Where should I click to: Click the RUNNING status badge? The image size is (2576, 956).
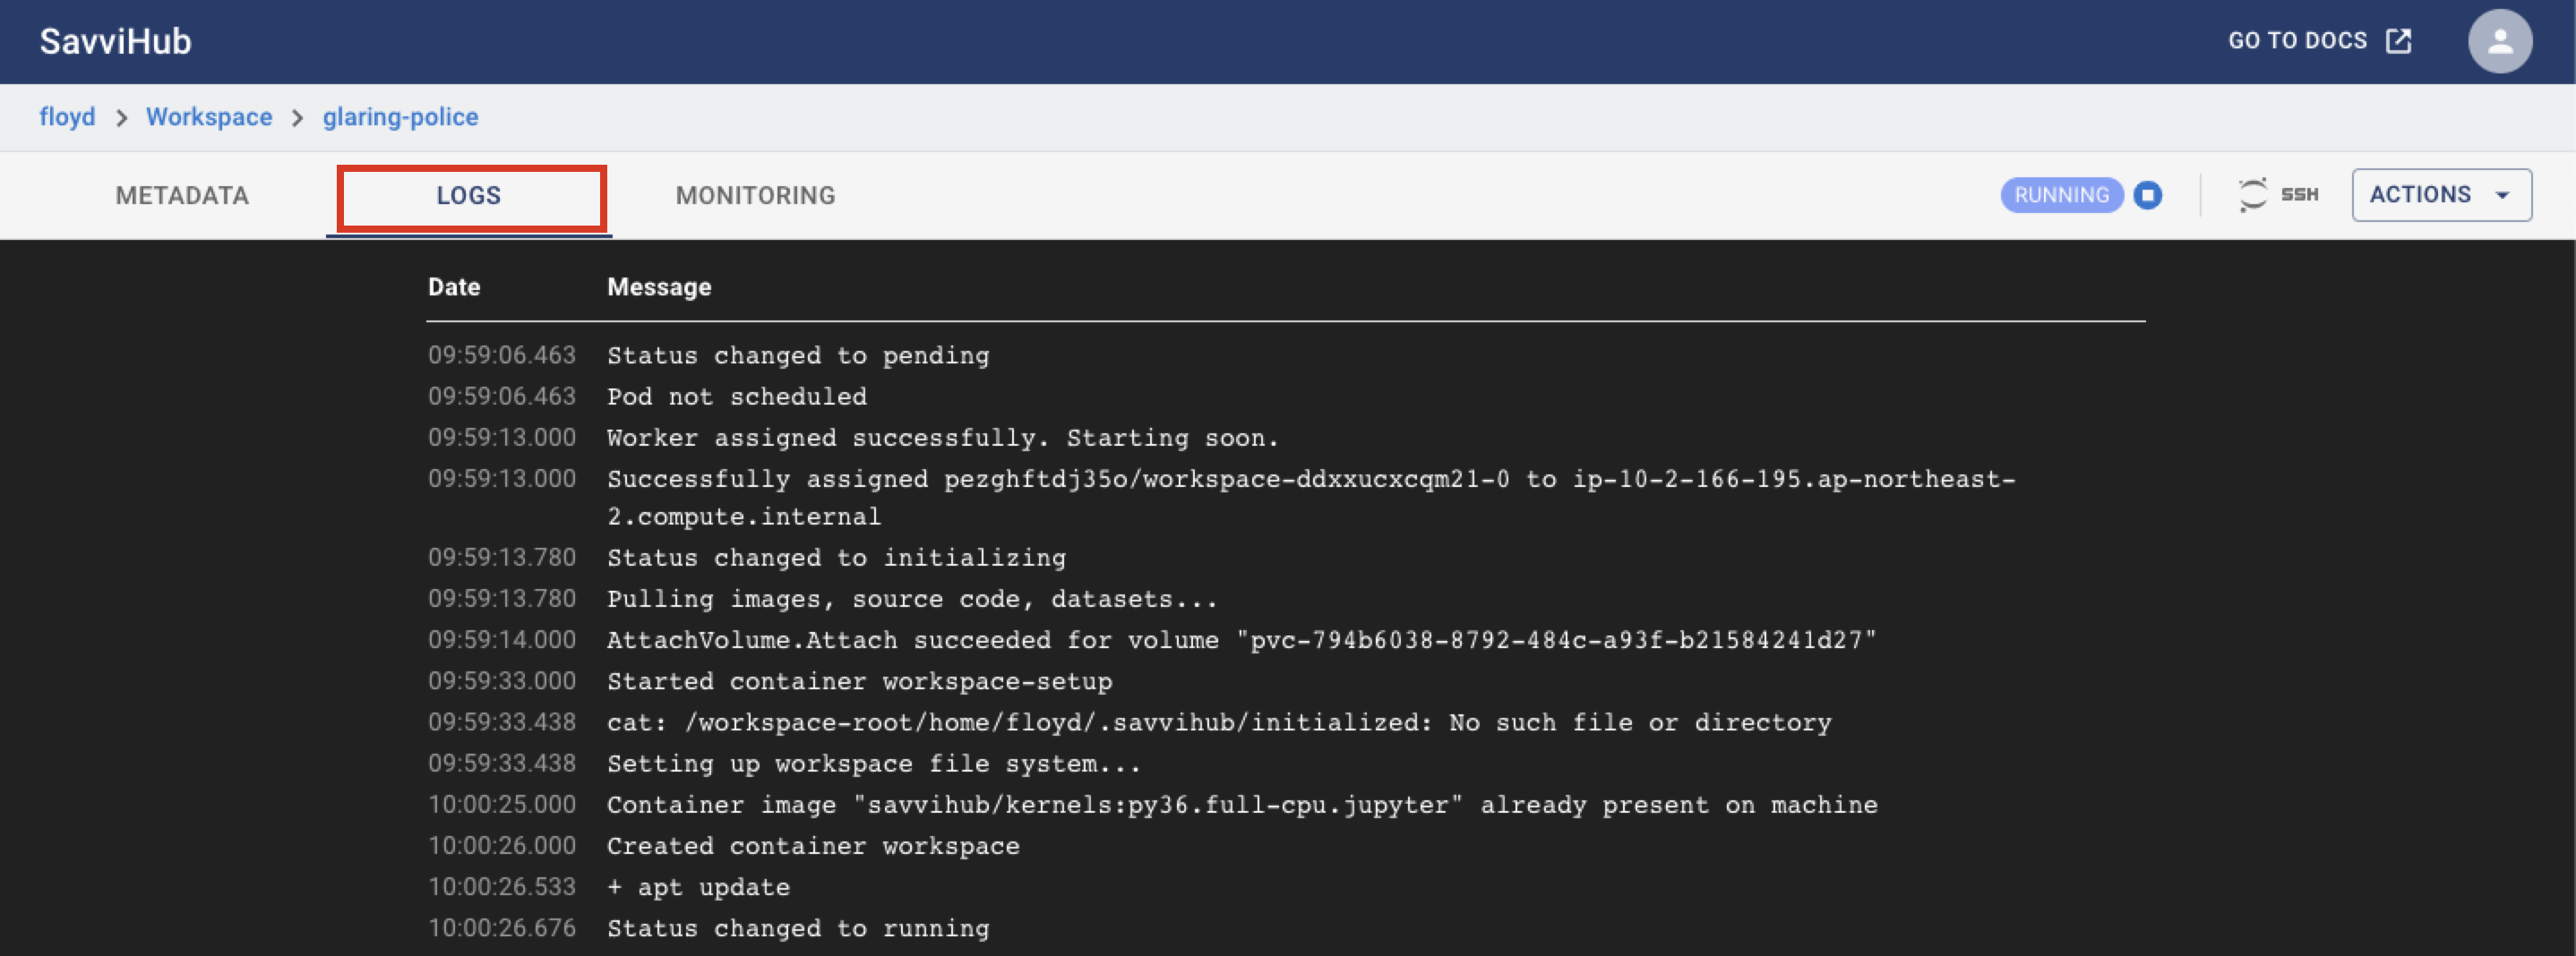pos(2061,195)
